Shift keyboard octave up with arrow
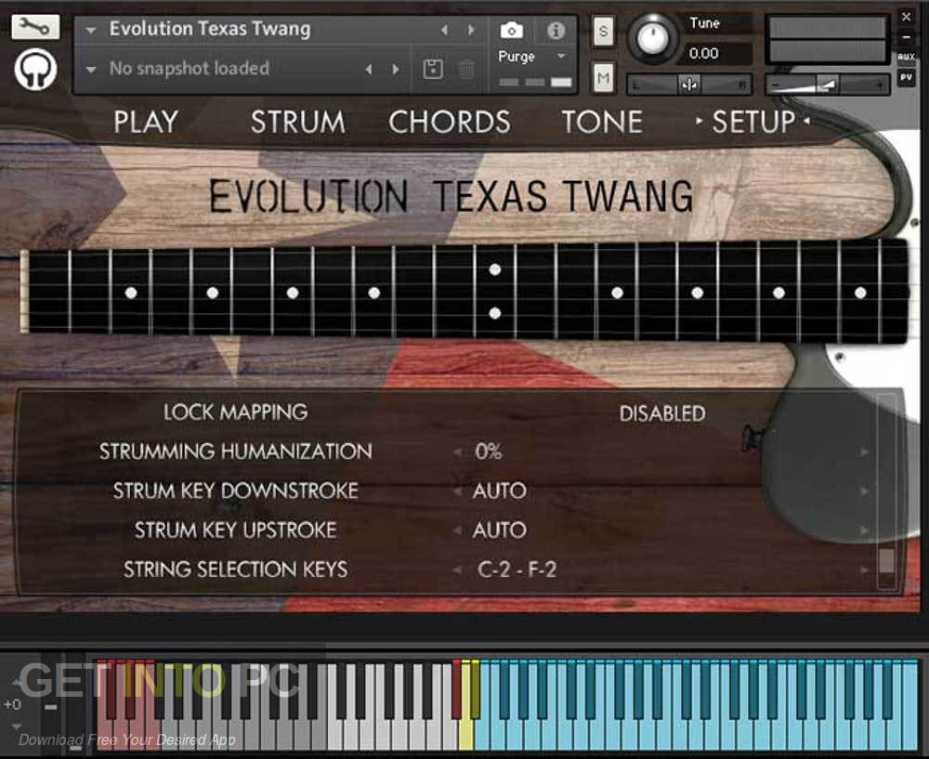Viewport: 929px width, 759px height. click(x=16, y=683)
